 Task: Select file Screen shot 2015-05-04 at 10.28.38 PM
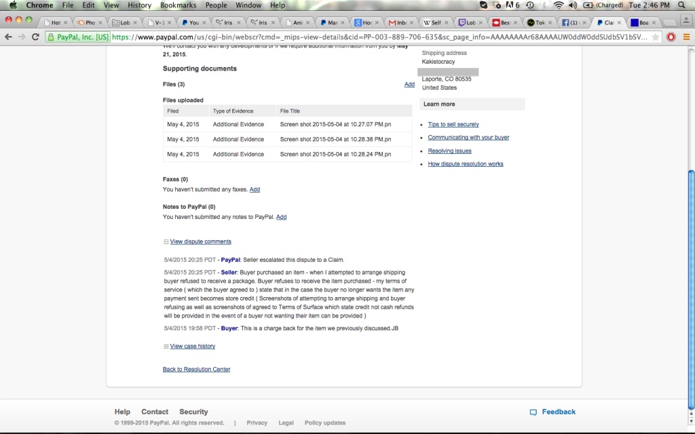coord(335,140)
